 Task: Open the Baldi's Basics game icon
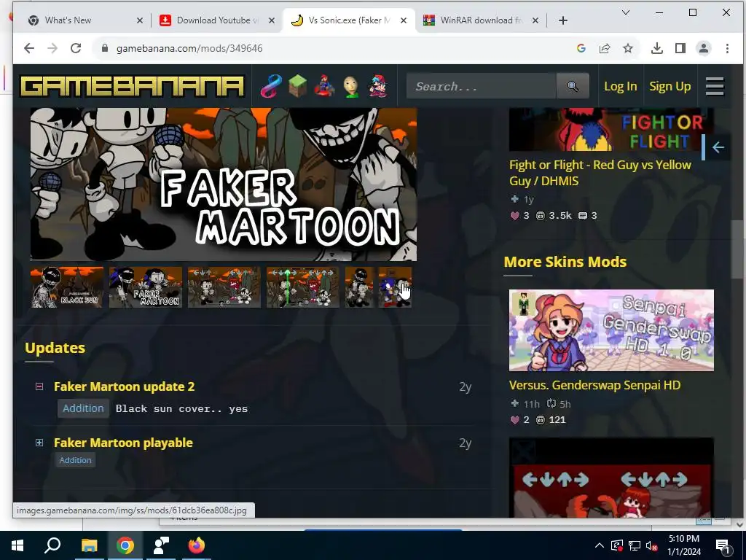[x=352, y=87]
